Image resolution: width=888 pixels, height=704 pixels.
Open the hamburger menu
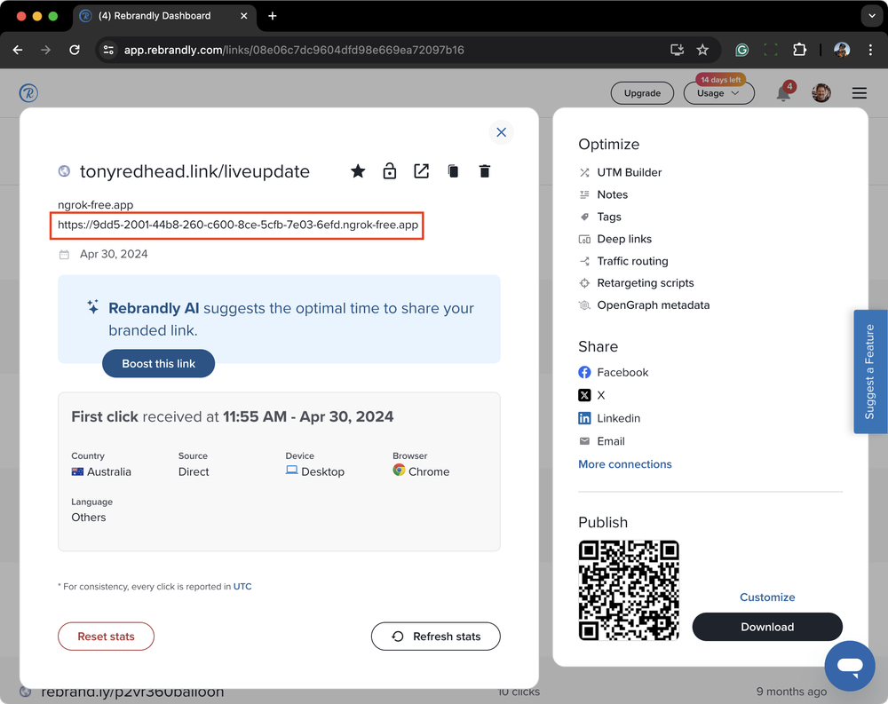(859, 93)
